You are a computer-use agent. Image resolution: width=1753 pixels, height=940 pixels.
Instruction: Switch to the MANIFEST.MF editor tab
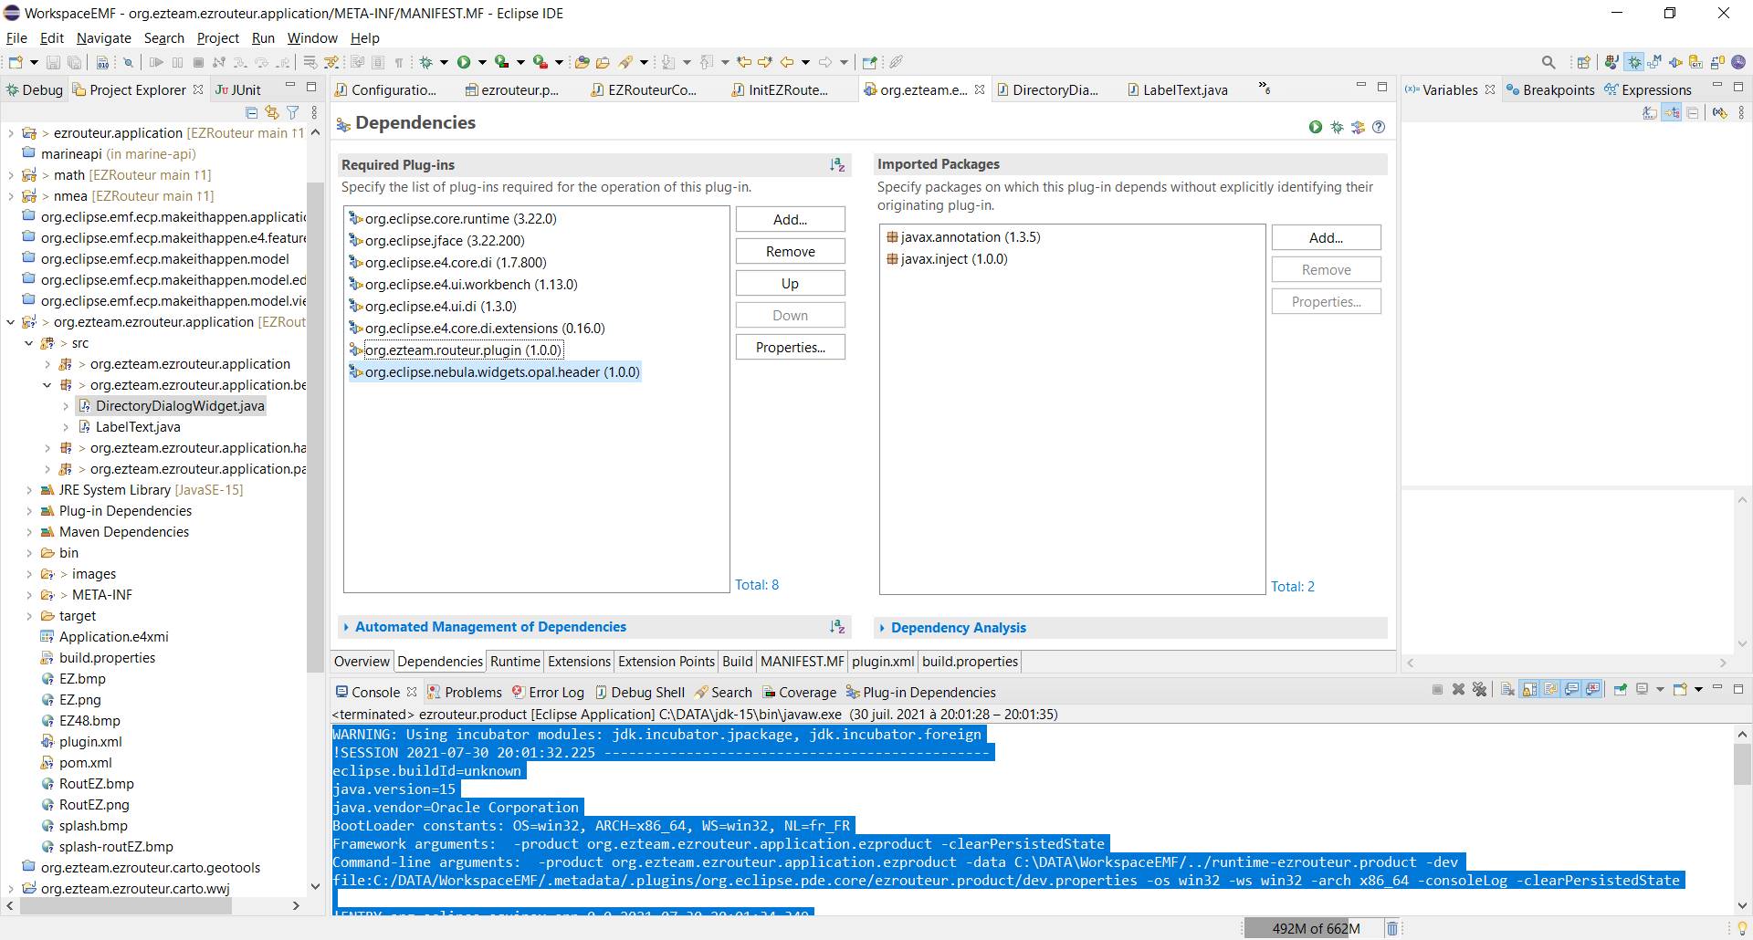tap(803, 662)
